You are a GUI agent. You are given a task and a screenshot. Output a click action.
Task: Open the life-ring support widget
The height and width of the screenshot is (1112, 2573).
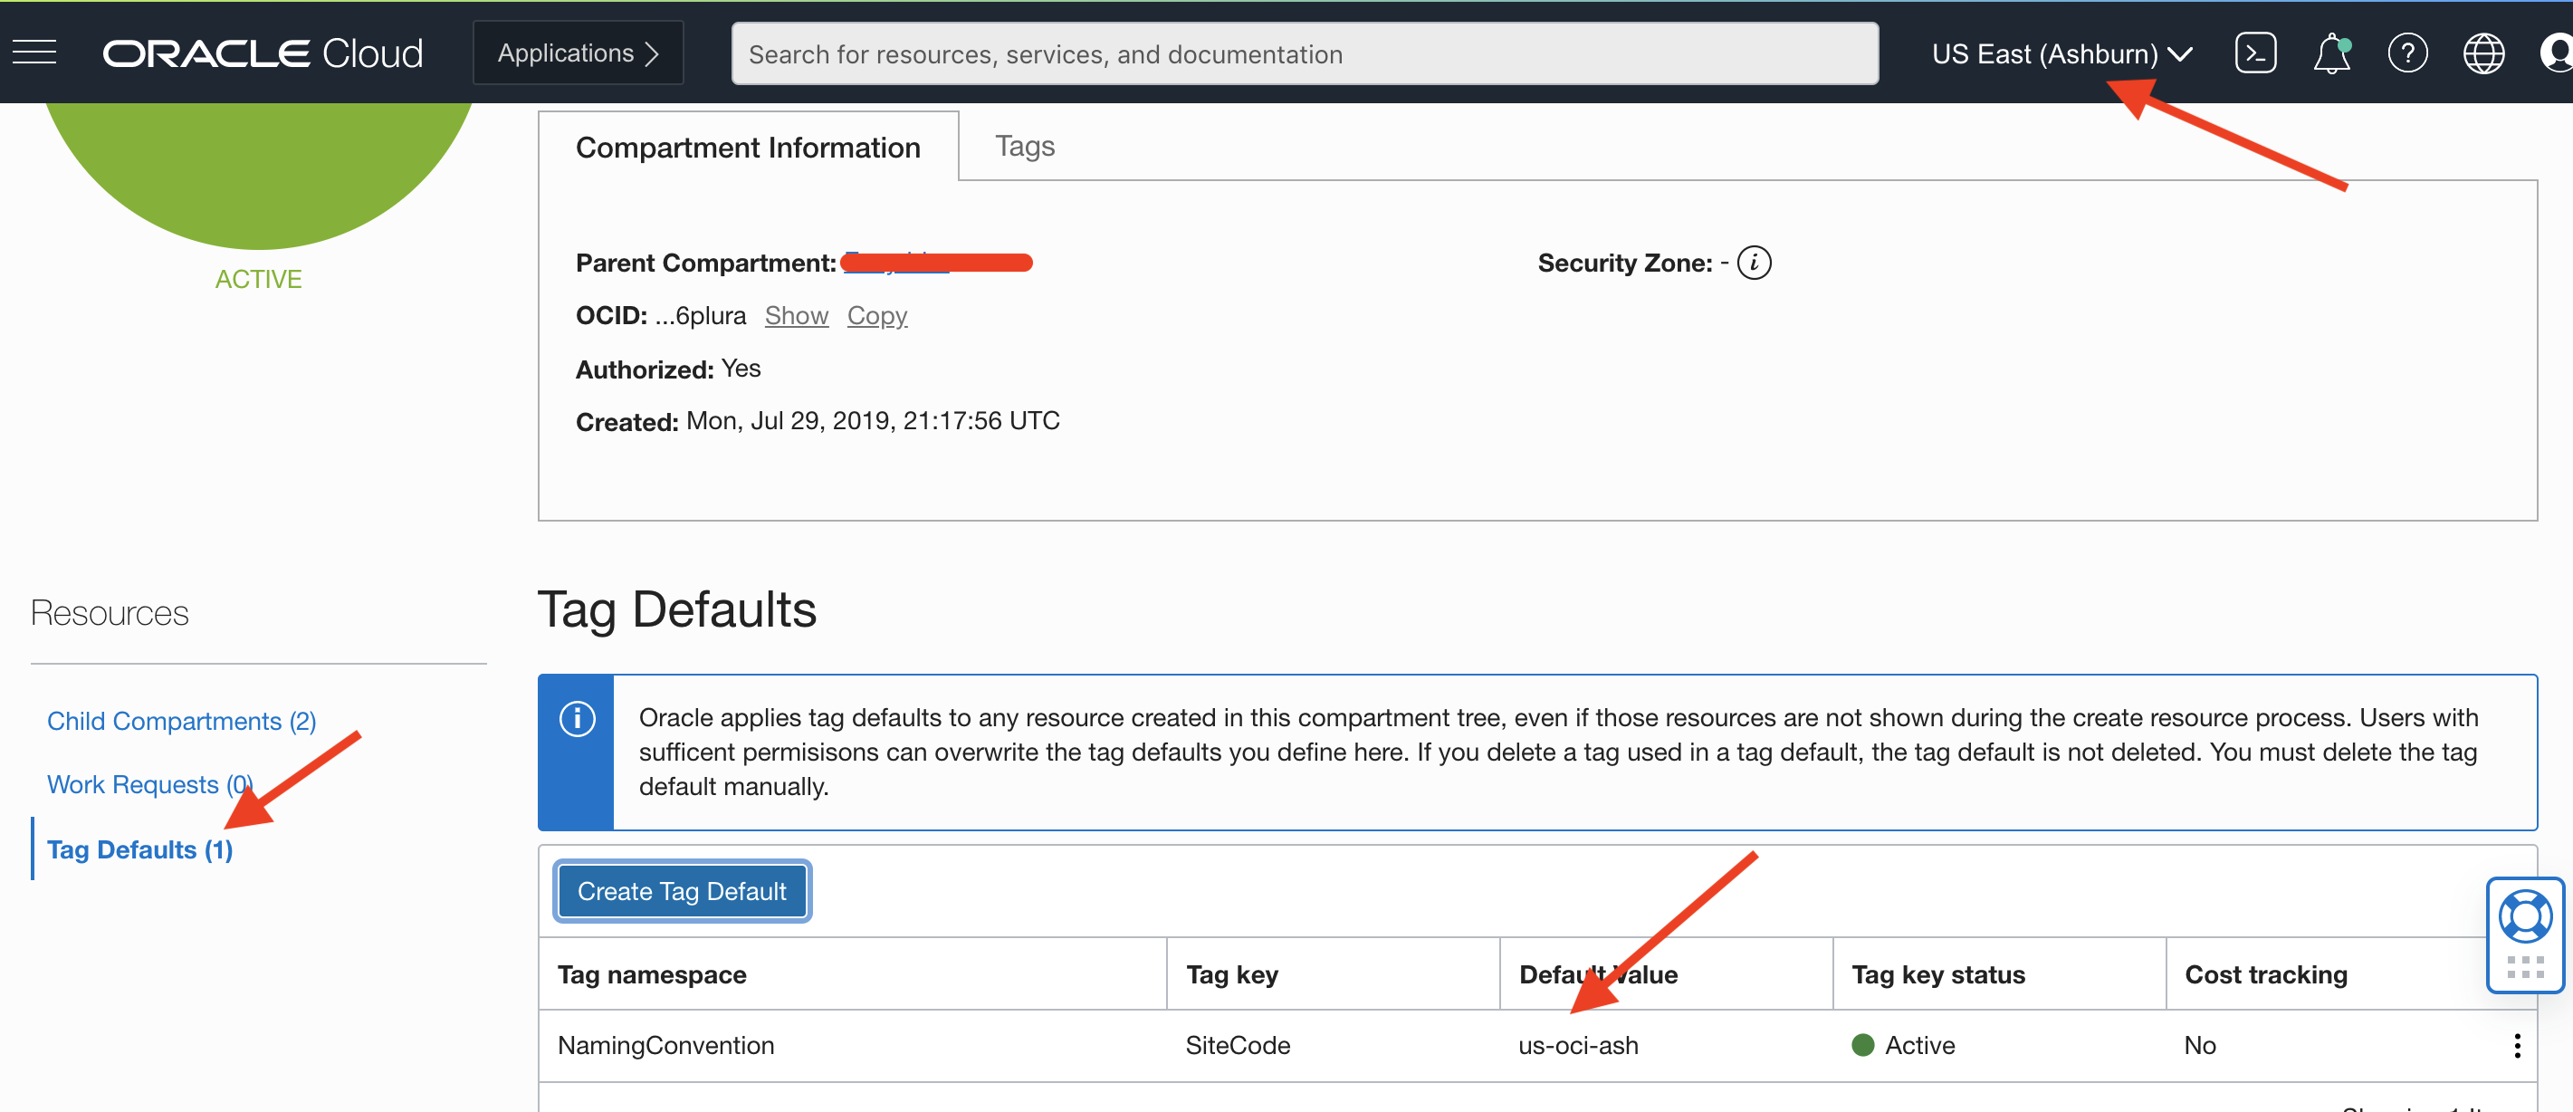[x=2524, y=916]
